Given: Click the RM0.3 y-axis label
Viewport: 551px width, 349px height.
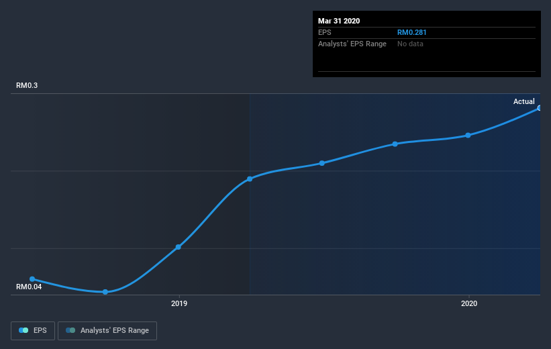Looking at the screenshot, I should coord(27,85).
